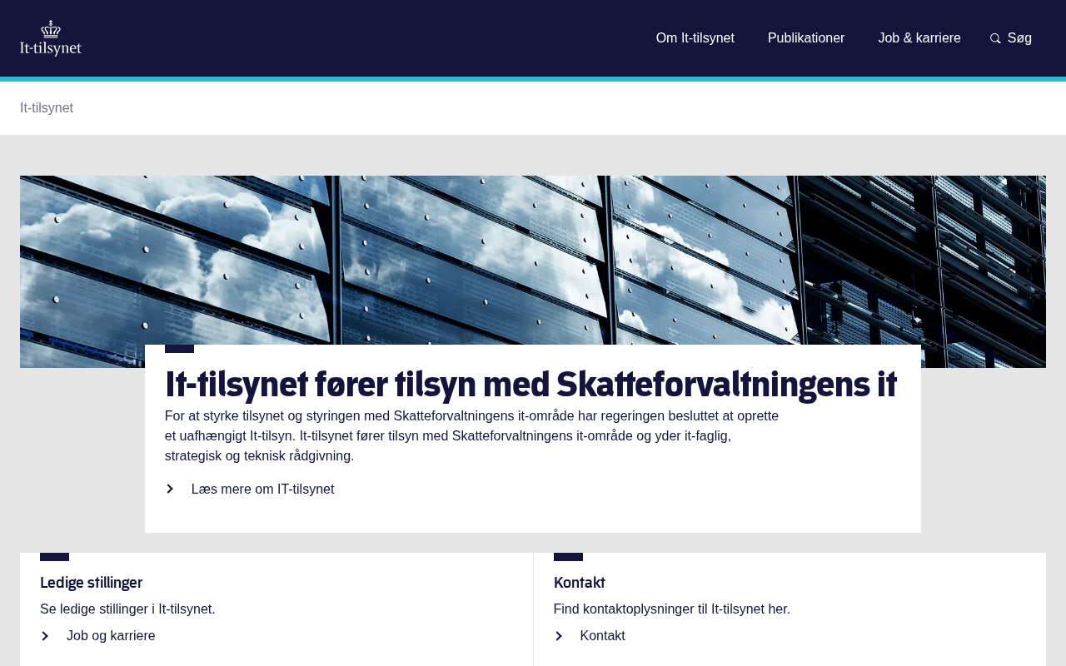Click the text 'Se ledige stillinger i It-tilsynet.'
The height and width of the screenshot is (666, 1066).
point(127,609)
